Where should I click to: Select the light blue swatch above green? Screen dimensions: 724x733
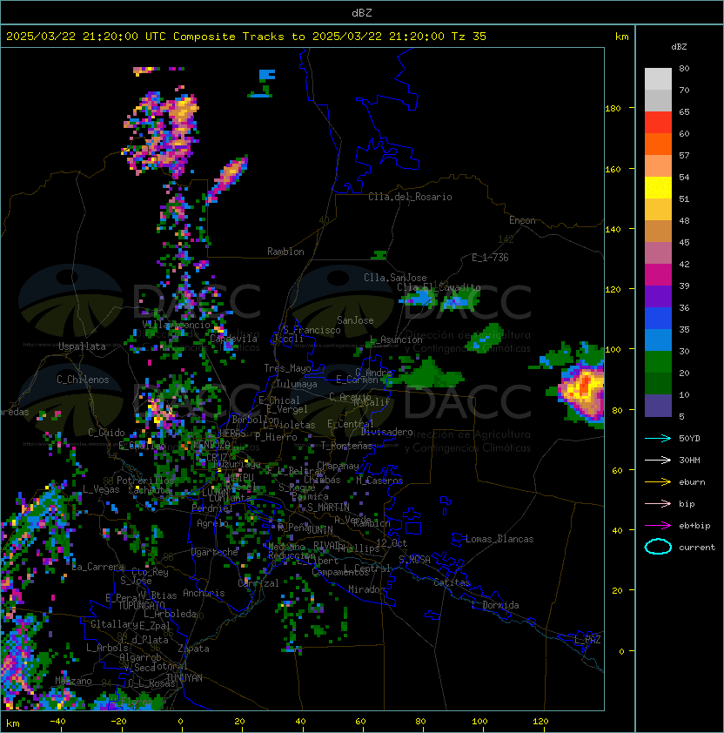[x=658, y=340]
